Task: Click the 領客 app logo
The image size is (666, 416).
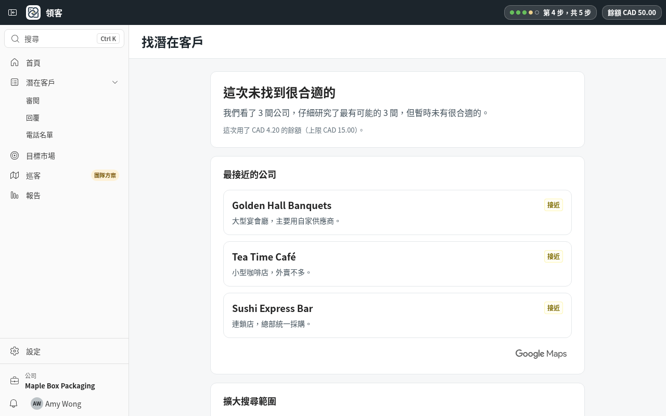Action: (33, 12)
